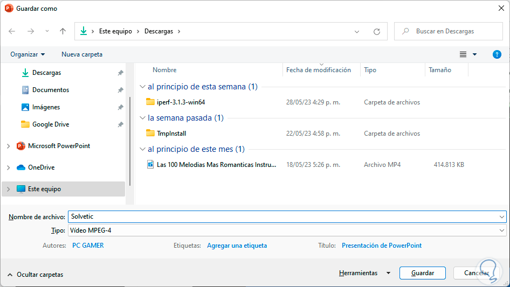Expand the OneDrive tree node
Viewport: 510px width, 287px height.
click(x=8, y=167)
